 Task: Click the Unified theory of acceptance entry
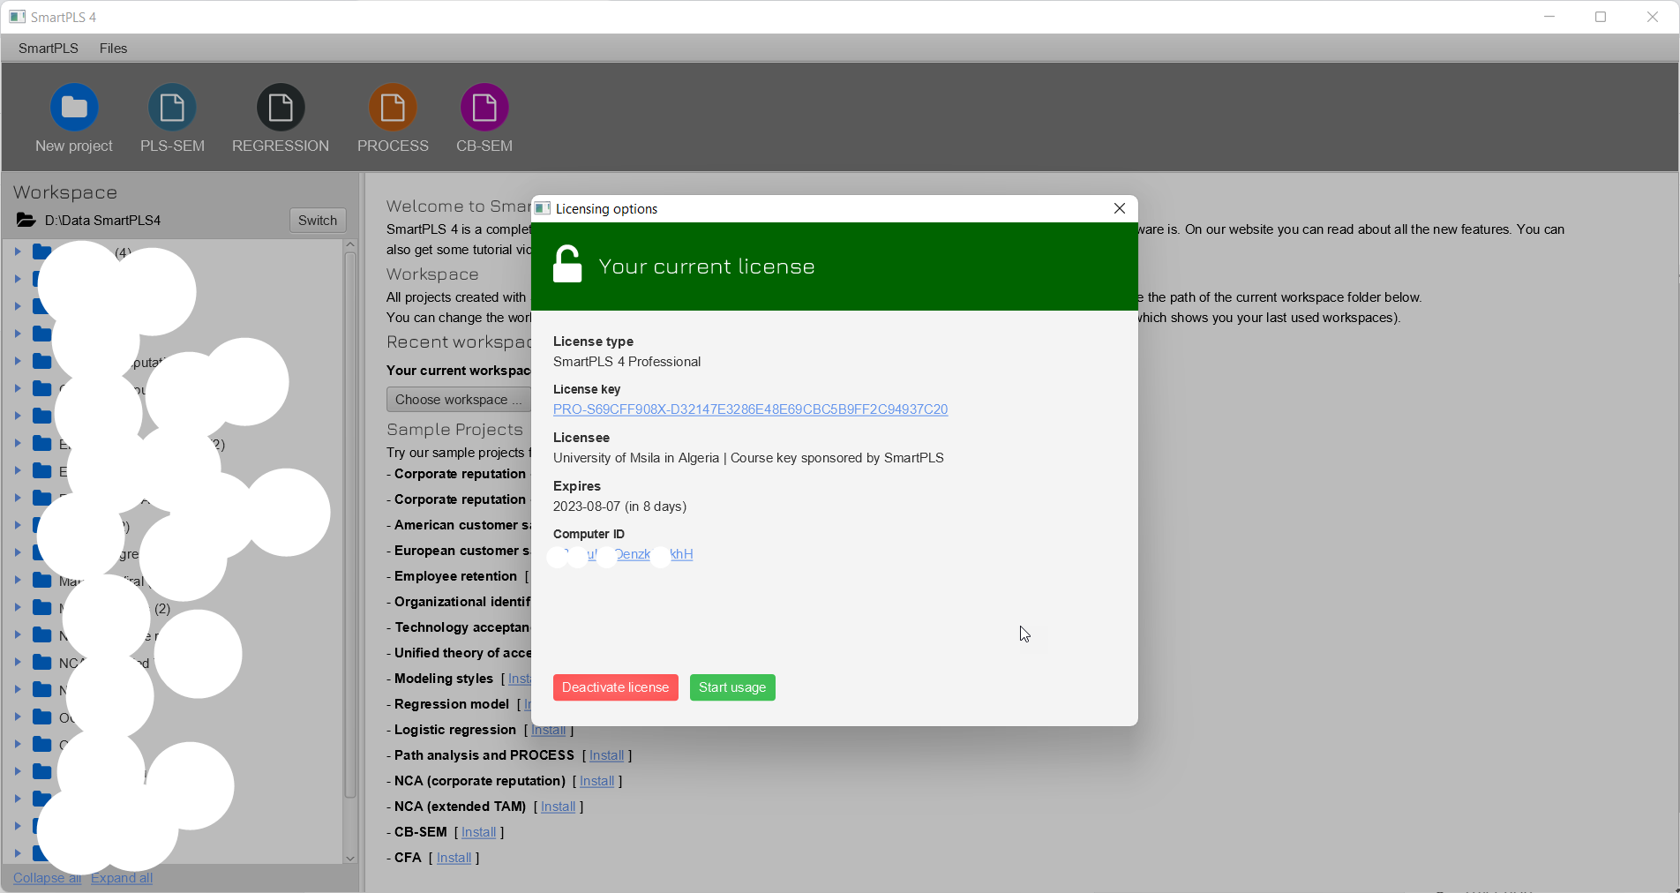click(x=462, y=653)
